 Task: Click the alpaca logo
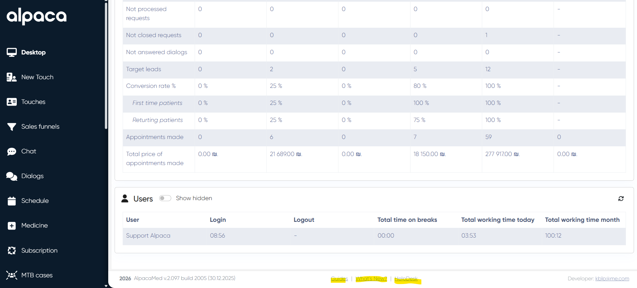37,16
